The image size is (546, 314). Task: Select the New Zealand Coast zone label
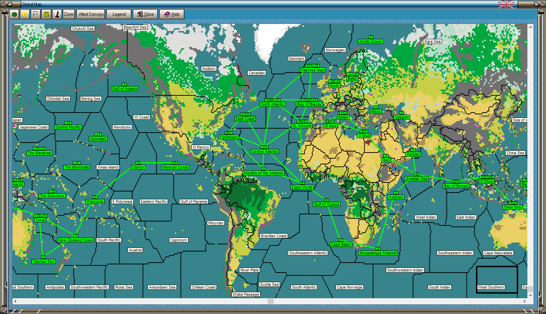click(76, 240)
